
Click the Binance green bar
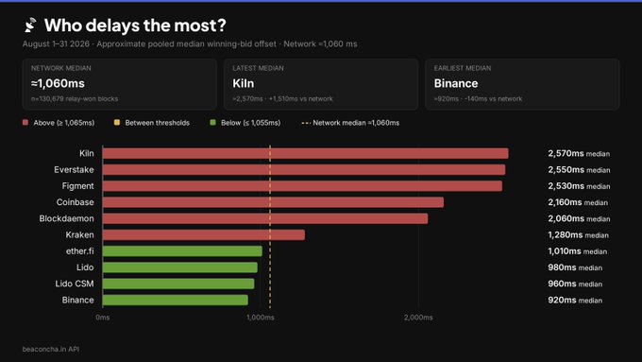point(176,301)
